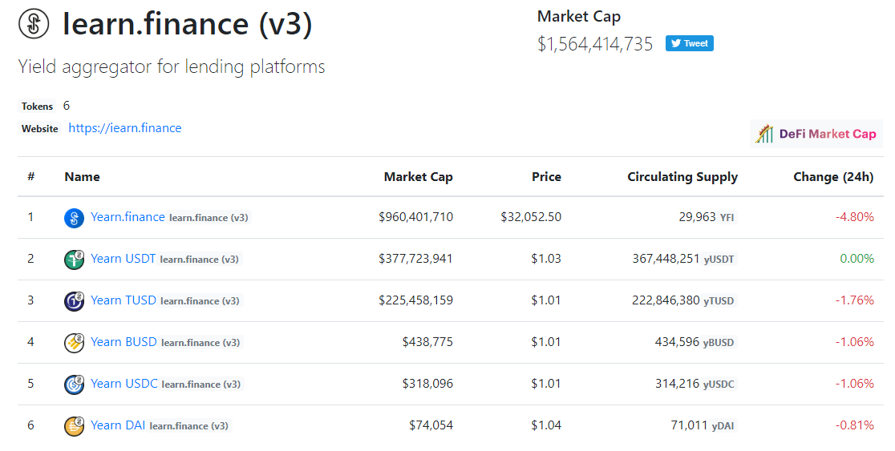Open the Yearn DAI token link
Viewport: 895px width, 451px height.
tap(118, 425)
